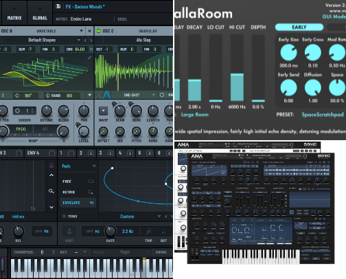The image size is (346, 279).
Task: Click the pencil edit icon on OSC B wavetable
Action: click(x=89, y=58)
